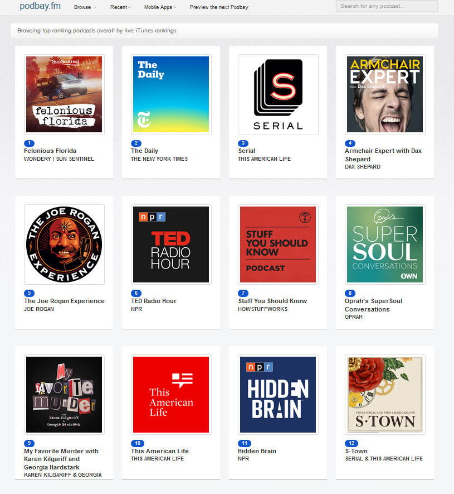Open the Joe Rogan Experience cover image
Image resolution: width=454 pixels, height=494 pixels.
click(x=64, y=244)
